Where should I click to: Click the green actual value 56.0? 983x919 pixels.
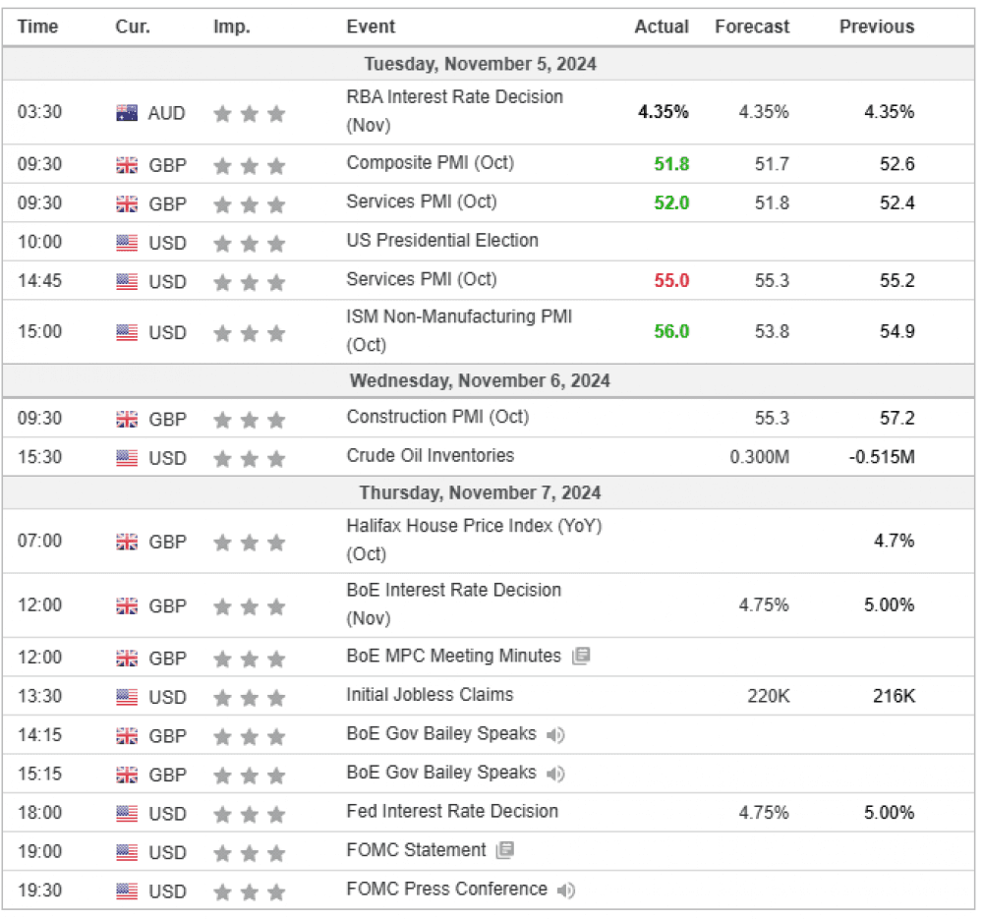[671, 331]
